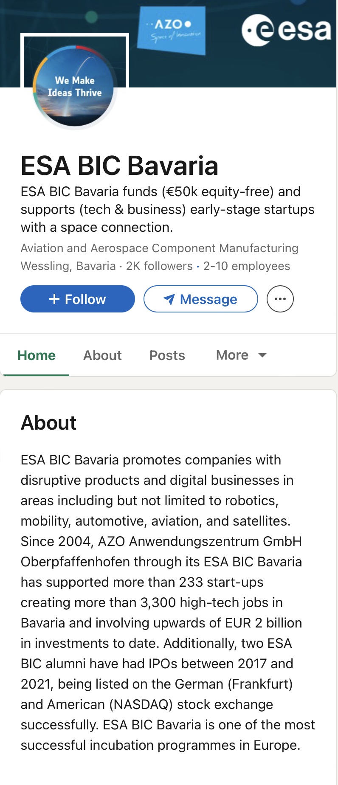Open the 2-10 employees link

tap(247, 266)
